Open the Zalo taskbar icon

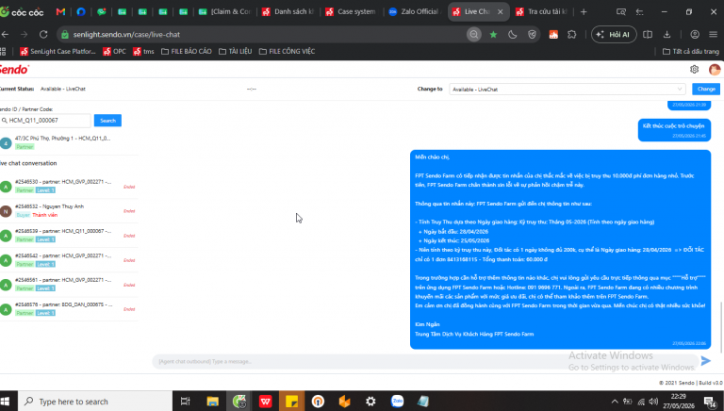(398, 402)
